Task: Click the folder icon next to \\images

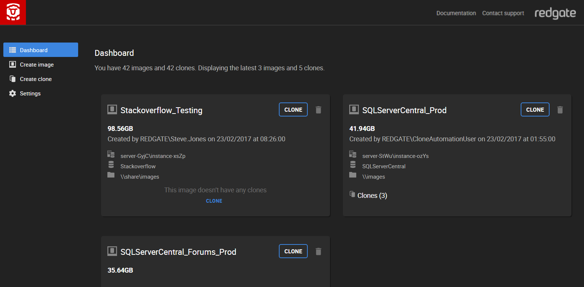Action: pyautogui.click(x=353, y=175)
